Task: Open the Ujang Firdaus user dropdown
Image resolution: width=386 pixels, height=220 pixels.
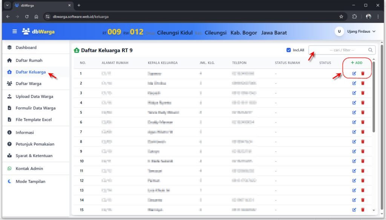Action: coord(356,32)
